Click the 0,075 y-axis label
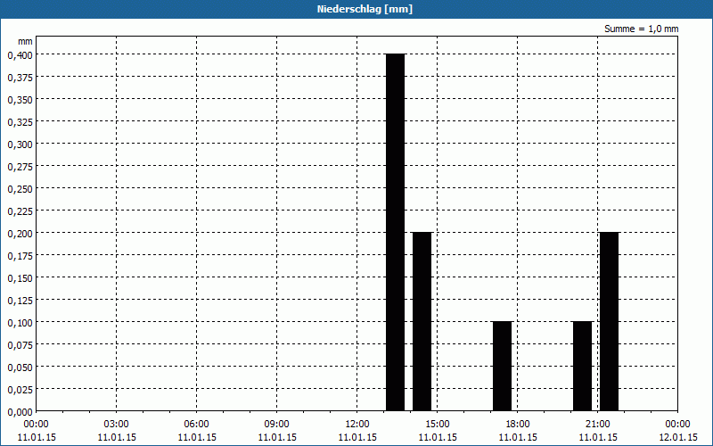Viewport: 713px width, 446px height. pos(20,345)
